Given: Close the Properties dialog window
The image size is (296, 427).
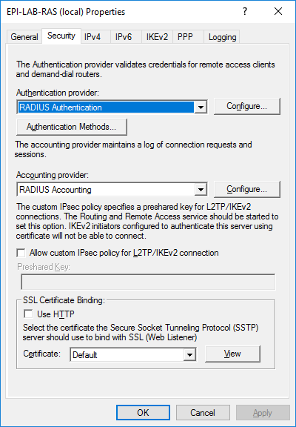Looking at the screenshot, I should coord(278,11).
